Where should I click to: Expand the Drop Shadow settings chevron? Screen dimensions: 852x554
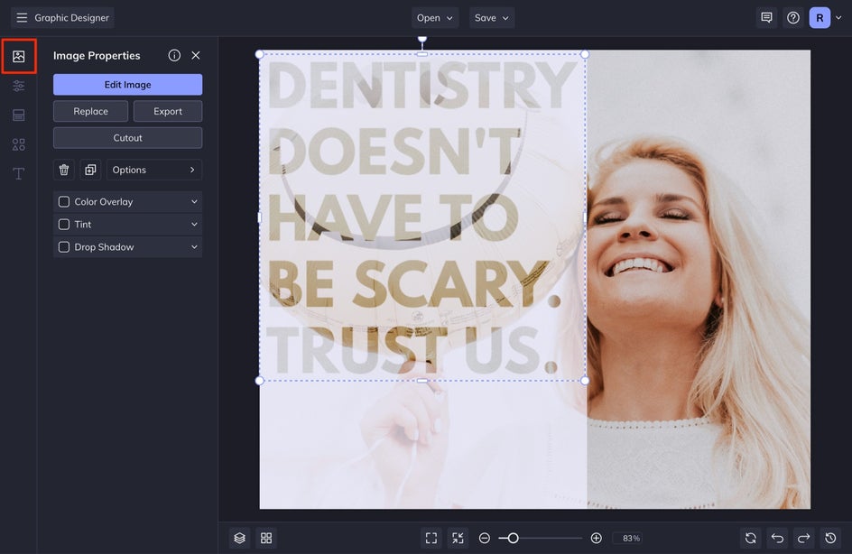(x=194, y=247)
